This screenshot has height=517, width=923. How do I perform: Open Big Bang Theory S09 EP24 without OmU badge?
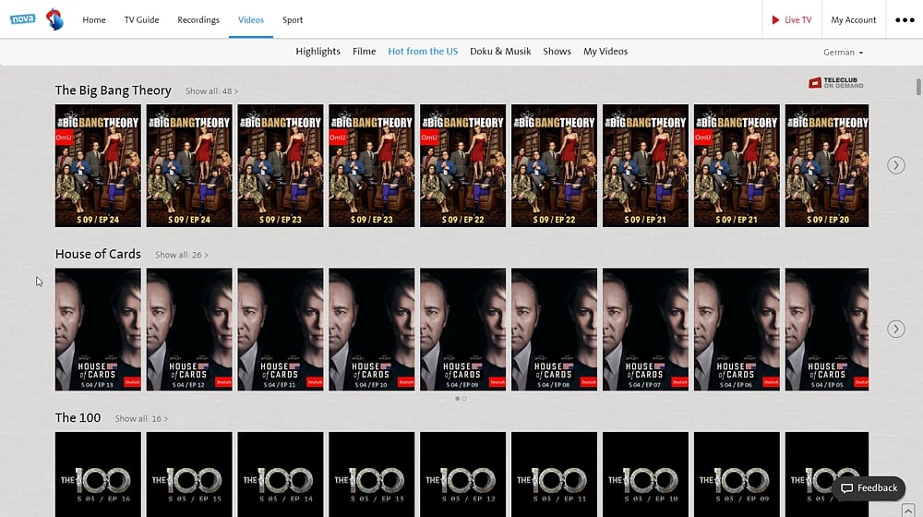point(189,165)
